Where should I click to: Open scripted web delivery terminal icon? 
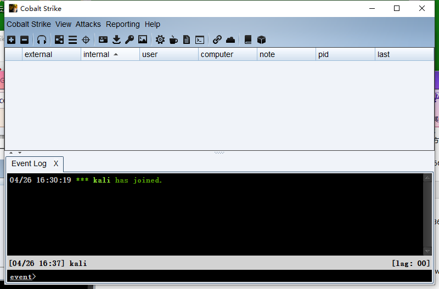pos(200,39)
